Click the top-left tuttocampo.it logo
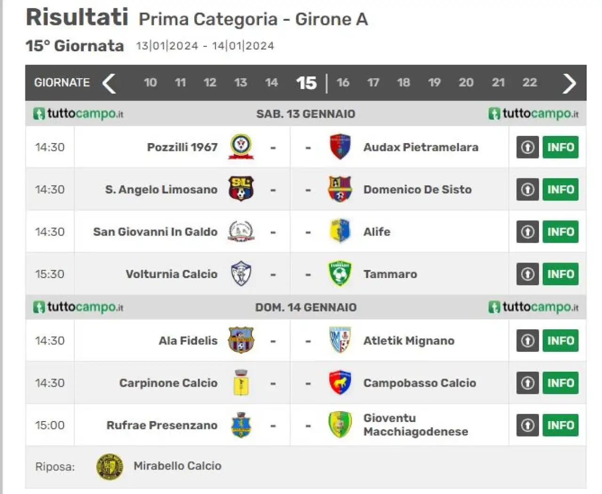Viewport: 602px width, 494px height. 78,114
